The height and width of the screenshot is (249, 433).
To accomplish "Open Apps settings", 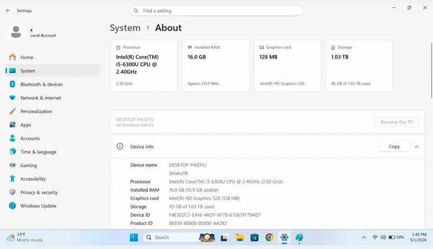I will (53, 124).
